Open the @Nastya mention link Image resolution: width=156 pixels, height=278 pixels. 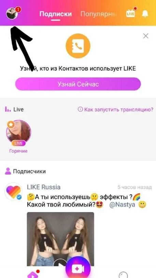tap(122, 205)
